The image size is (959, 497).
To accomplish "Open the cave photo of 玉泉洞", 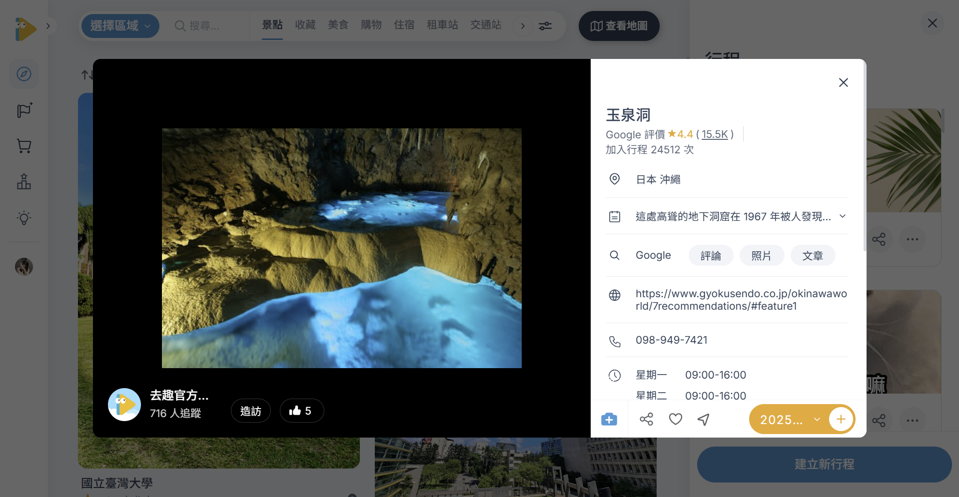I will 342,248.
